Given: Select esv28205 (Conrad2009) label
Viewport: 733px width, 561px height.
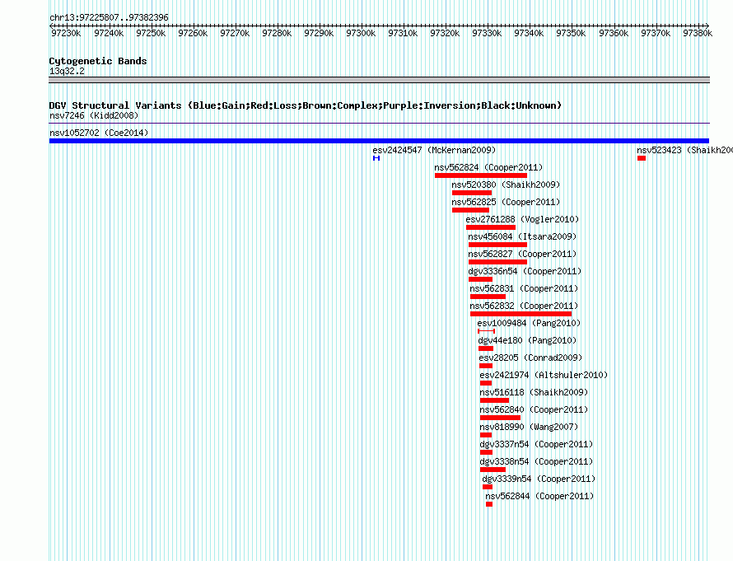Looking at the screenshot, I should (x=530, y=358).
